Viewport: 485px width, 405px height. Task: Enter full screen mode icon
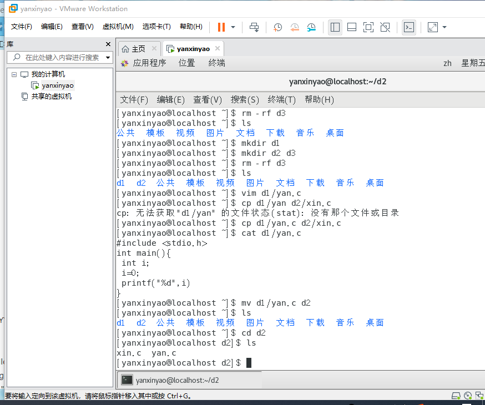(x=368, y=27)
